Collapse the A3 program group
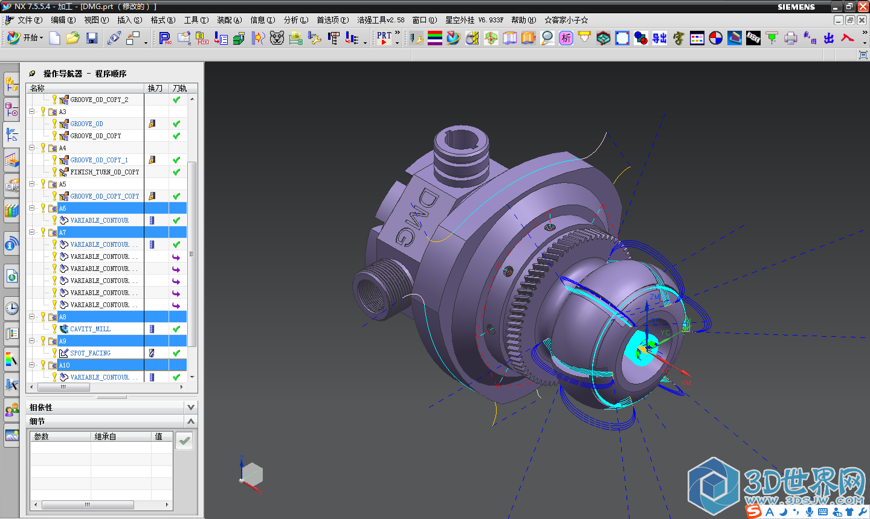This screenshot has height=519, width=870. [x=32, y=112]
